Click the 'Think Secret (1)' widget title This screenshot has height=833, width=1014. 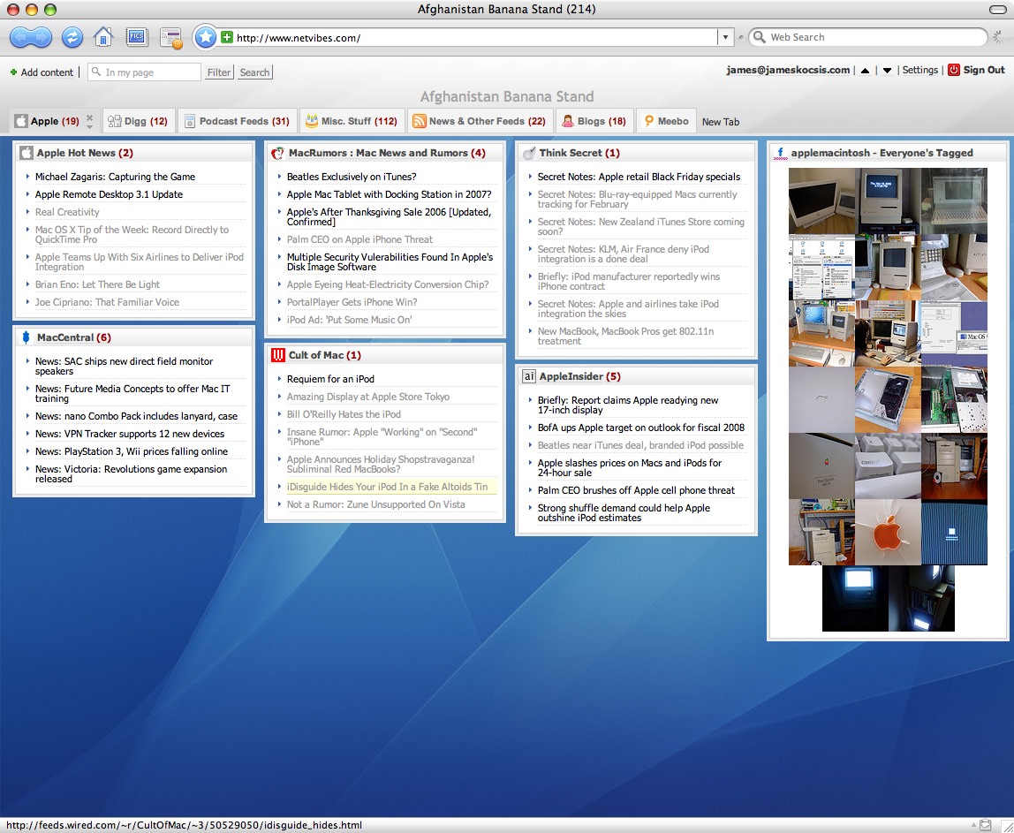pyautogui.click(x=579, y=153)
